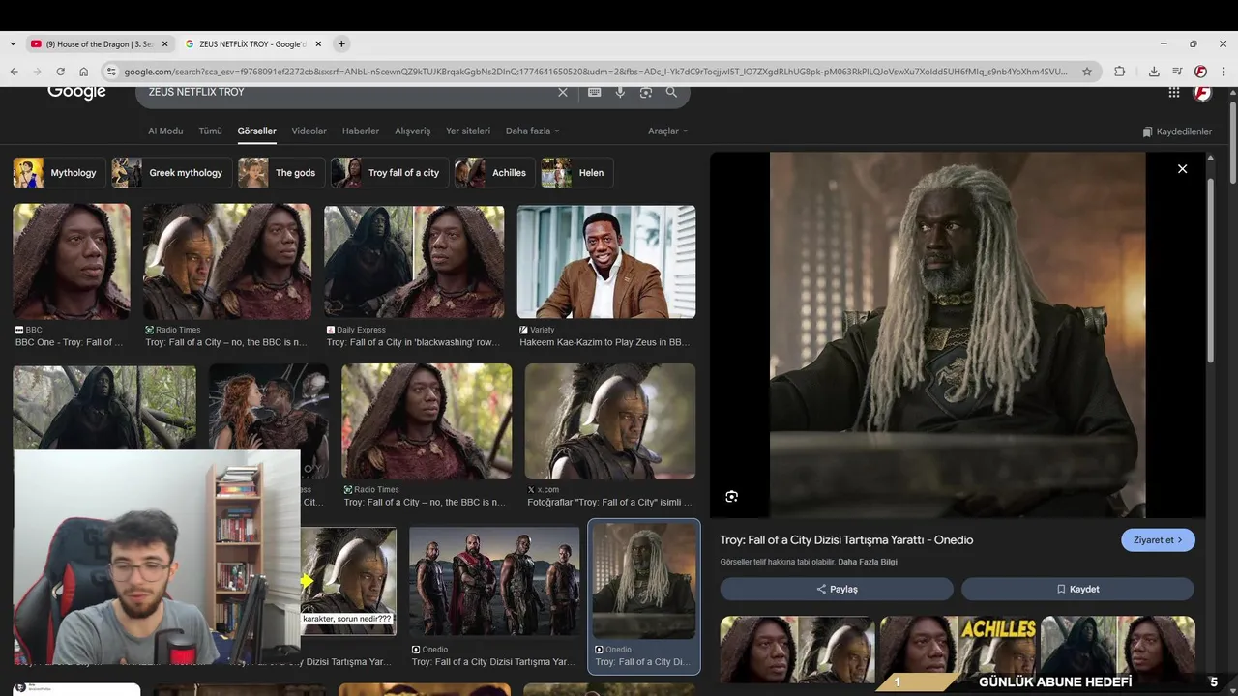Search inside preview image with Lens icon
Image resolution: width=1238 pixels, height=696 pixels.
coord(732,496)
